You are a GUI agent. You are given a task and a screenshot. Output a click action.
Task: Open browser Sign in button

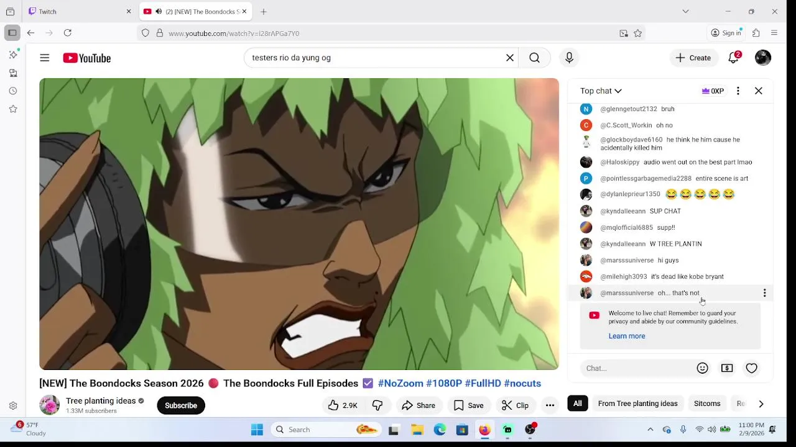click(726, 33)
